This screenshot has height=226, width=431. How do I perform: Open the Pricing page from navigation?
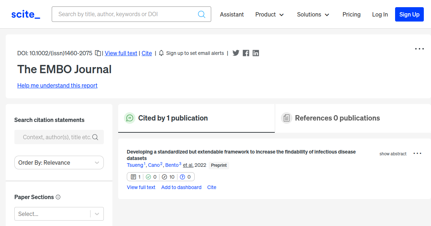351,14
